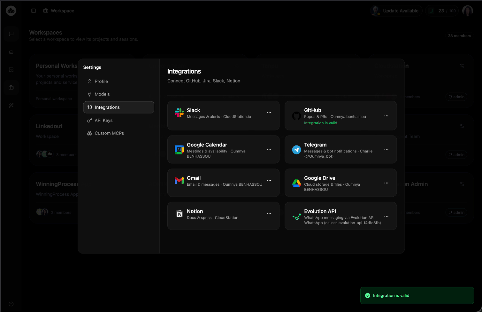The height and width of the screenshot is (312, 482).
Task: Open the magic wand icon in the sidebar
Action: pyautogui.click(x=11, y=105)
